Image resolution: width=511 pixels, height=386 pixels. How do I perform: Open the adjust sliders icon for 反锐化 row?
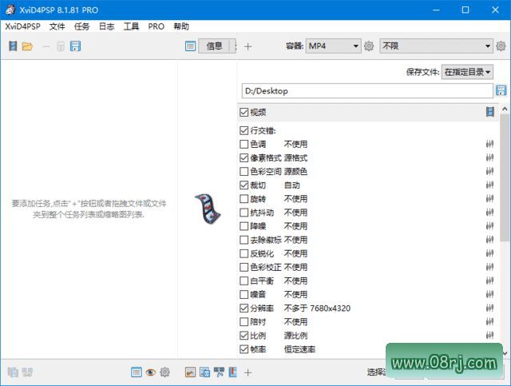(x=489, y=253)
